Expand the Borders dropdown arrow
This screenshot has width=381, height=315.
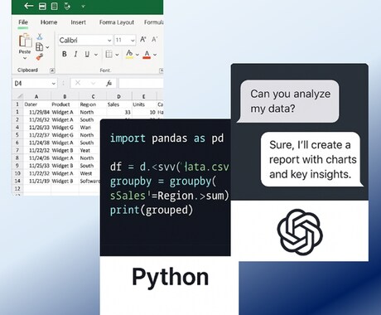coord(117,55)
